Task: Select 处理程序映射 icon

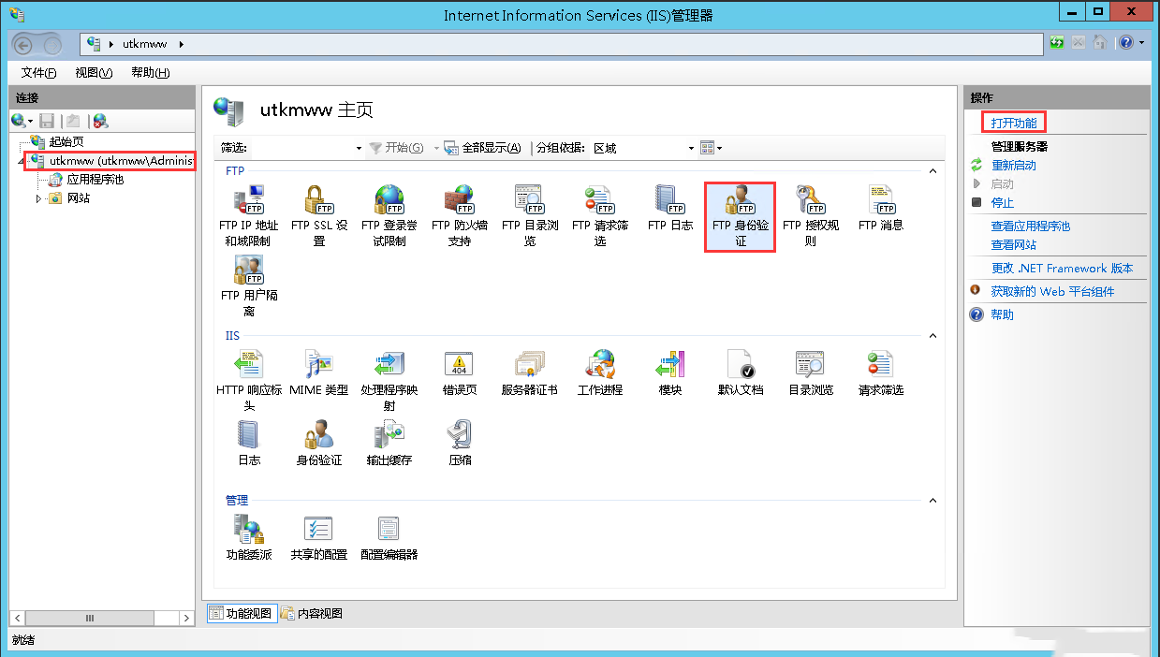Action: [x=389, y=380]
